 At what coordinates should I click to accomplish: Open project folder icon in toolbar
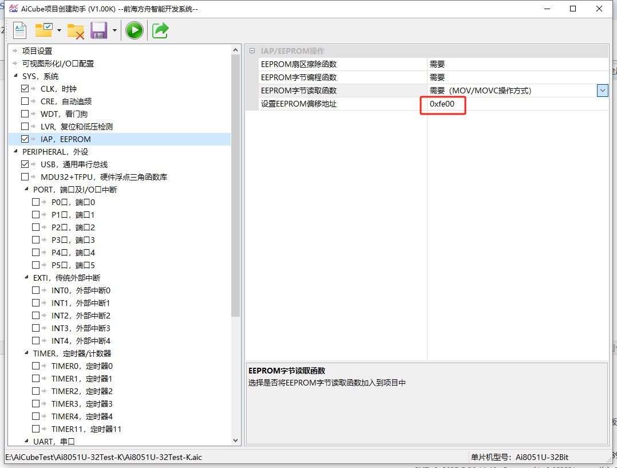point(43,30)
